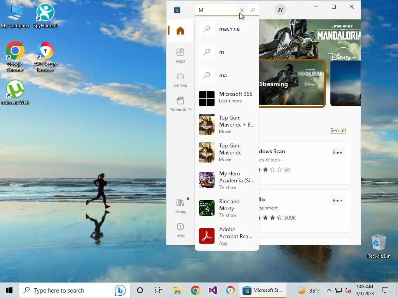The image size is (398, 298).
Task: Choose Top Gun: Maverick + B... movie result
Action: click(227, 125)
